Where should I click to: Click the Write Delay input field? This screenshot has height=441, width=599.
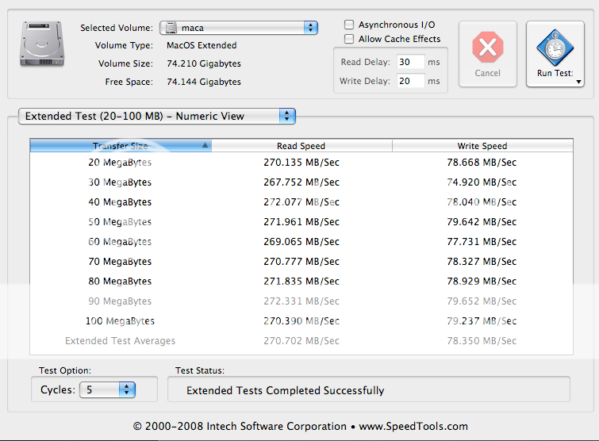[410, 81]
